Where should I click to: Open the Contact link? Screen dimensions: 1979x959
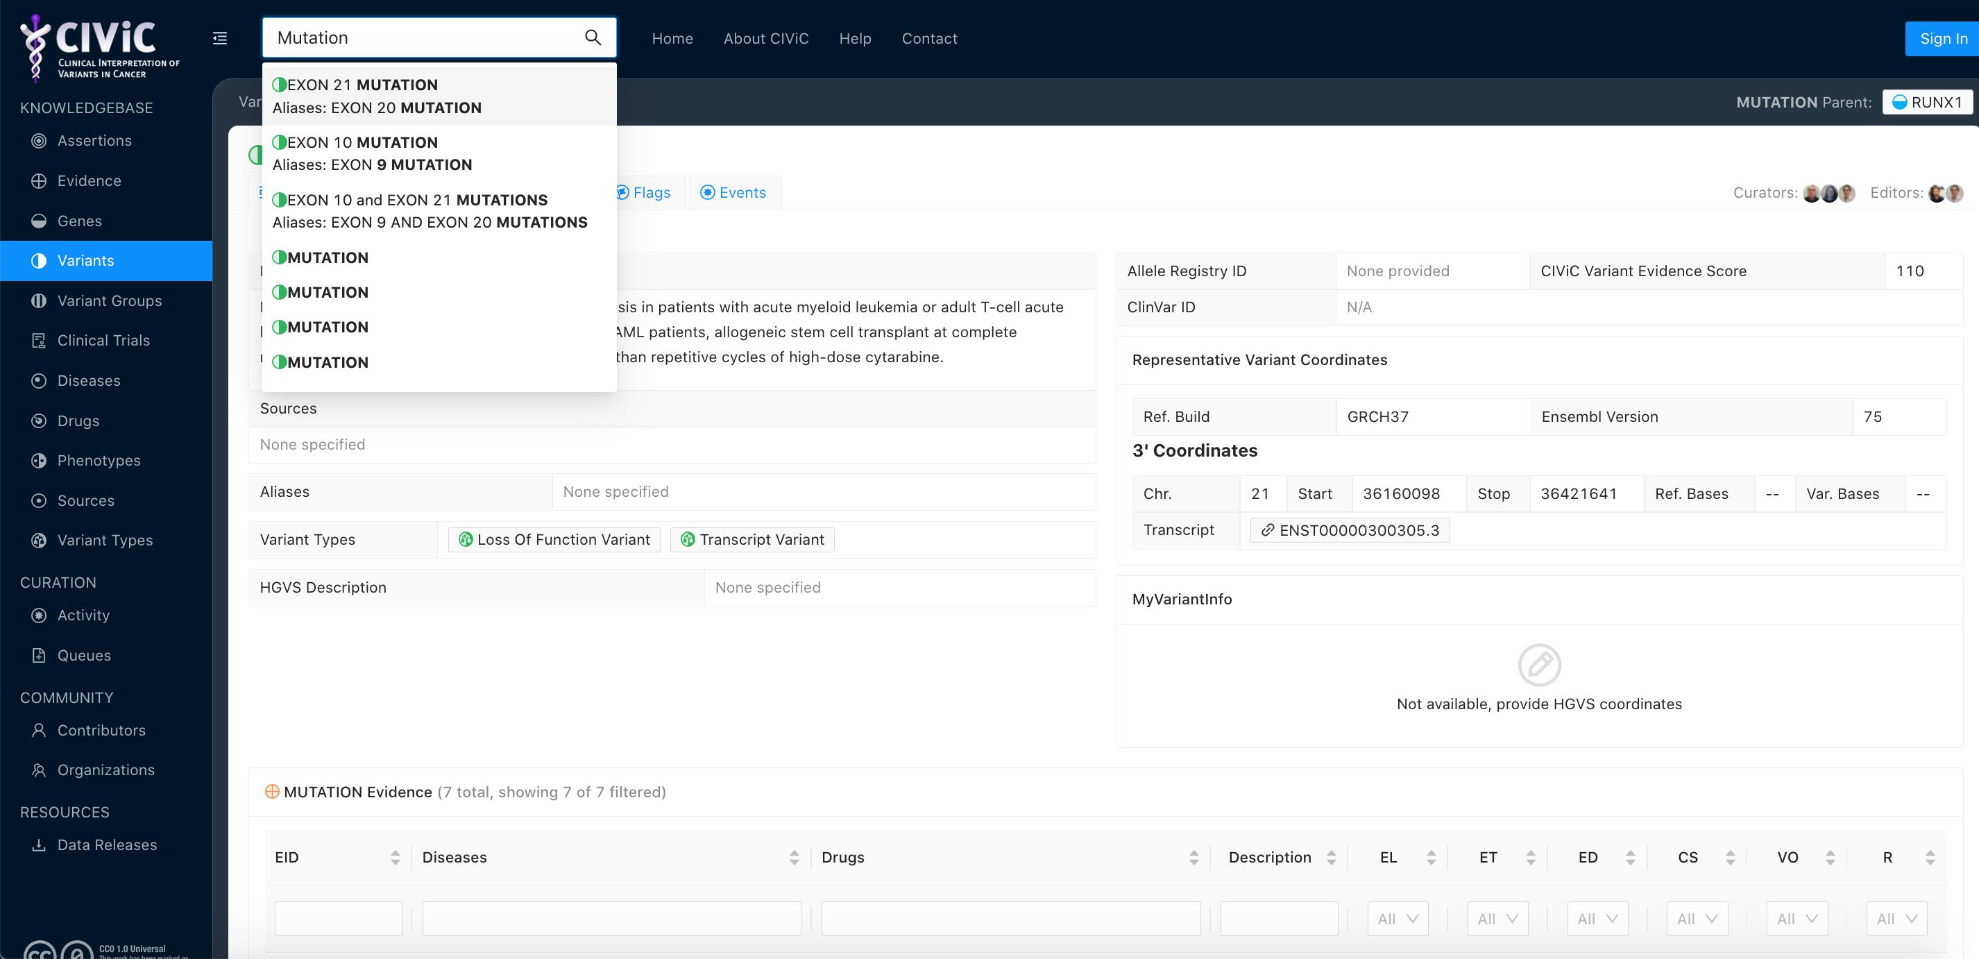[929, 38]
